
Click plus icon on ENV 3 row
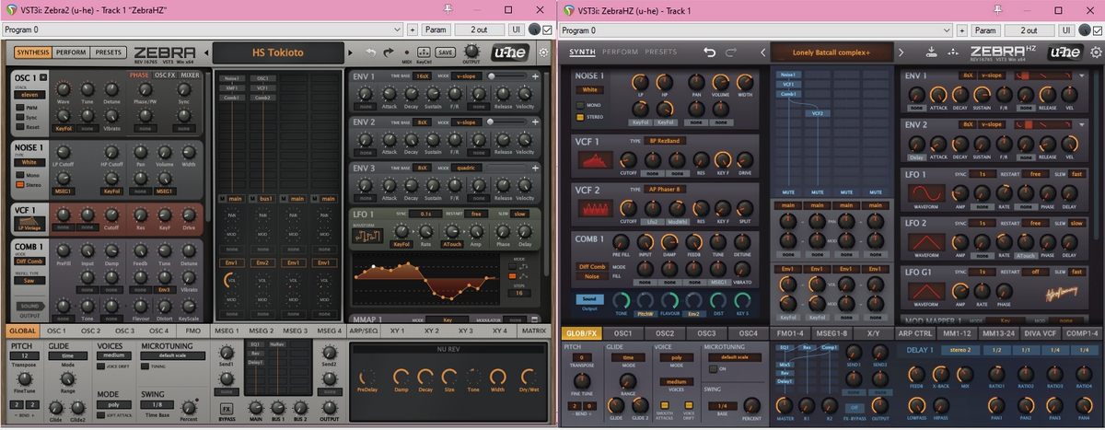(535, 168)
